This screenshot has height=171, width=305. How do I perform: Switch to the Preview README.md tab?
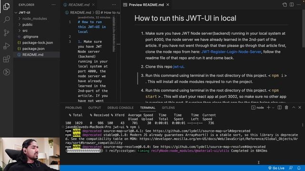pyautogui.click(x=146, y=5)
